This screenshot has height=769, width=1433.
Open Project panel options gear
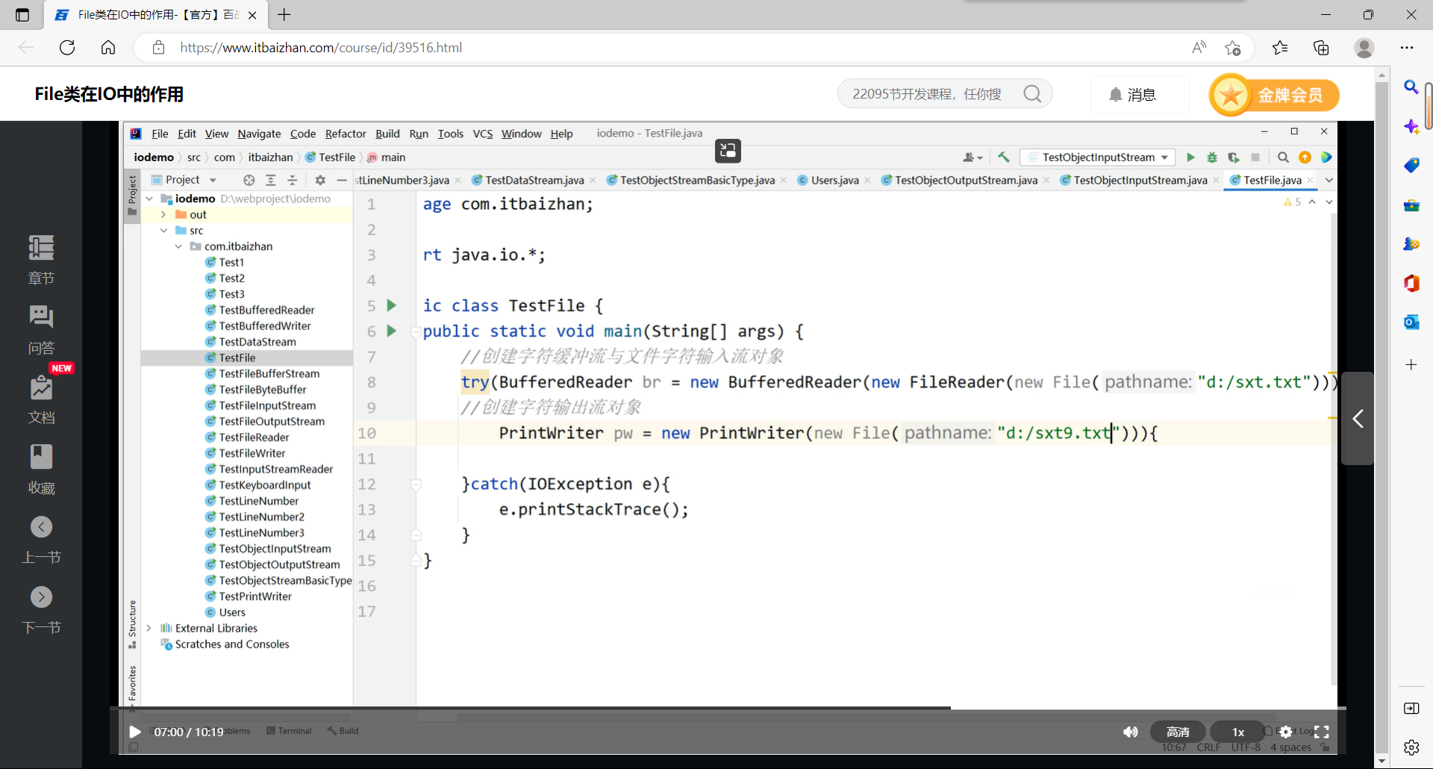click(320, 180)
